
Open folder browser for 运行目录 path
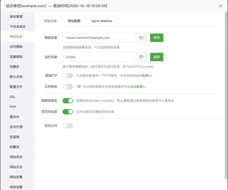point(141,57)
